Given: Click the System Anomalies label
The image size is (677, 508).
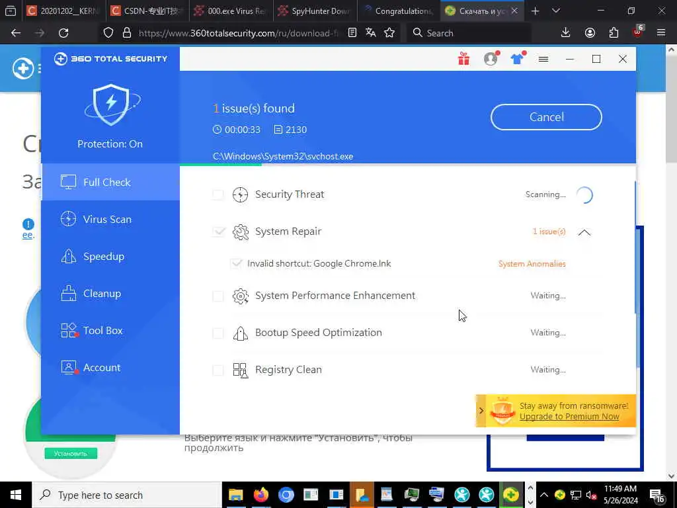Looking at the screenshot, I should pos(532,264).
